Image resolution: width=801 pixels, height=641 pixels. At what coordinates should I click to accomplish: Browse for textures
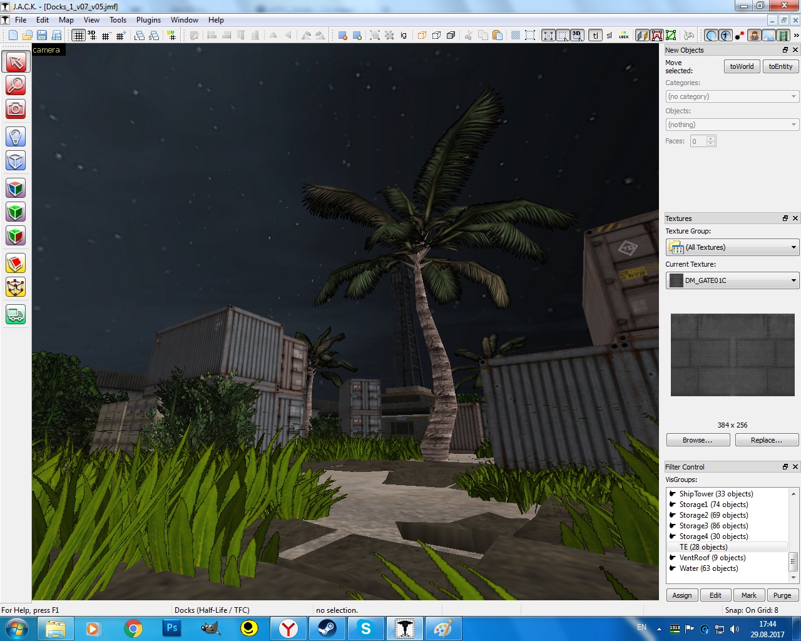coord(698,440)
